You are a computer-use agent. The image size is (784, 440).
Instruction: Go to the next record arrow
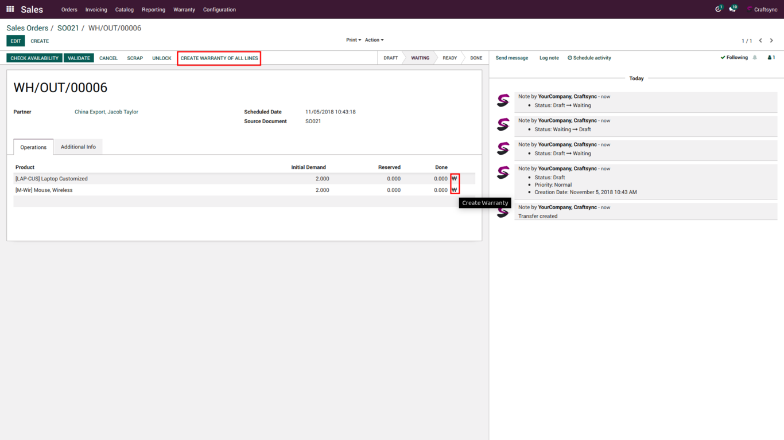pyautogui.click(x=771, y=41)
